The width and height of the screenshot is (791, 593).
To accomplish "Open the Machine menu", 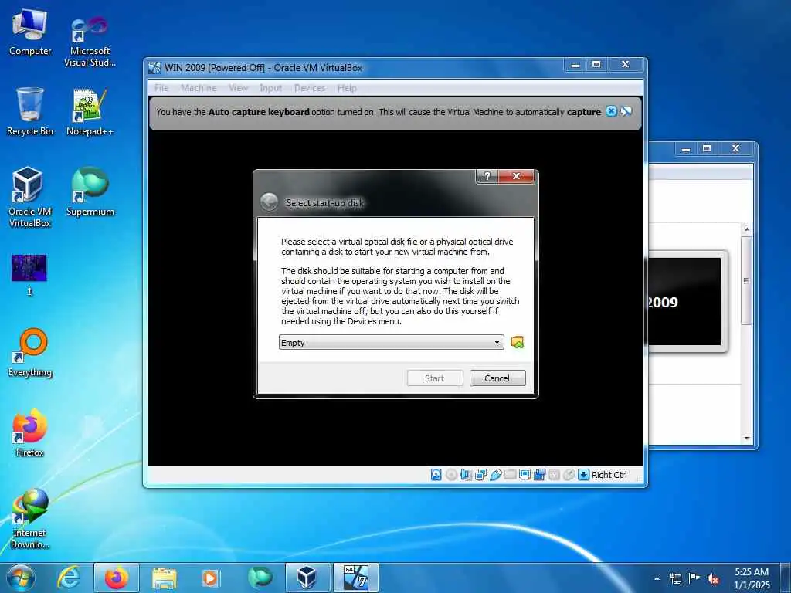I will (199, 88).
